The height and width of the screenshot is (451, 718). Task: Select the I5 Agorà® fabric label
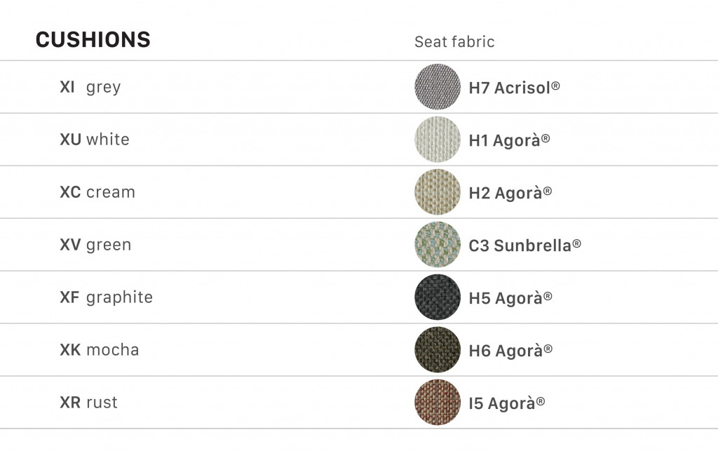507,403
